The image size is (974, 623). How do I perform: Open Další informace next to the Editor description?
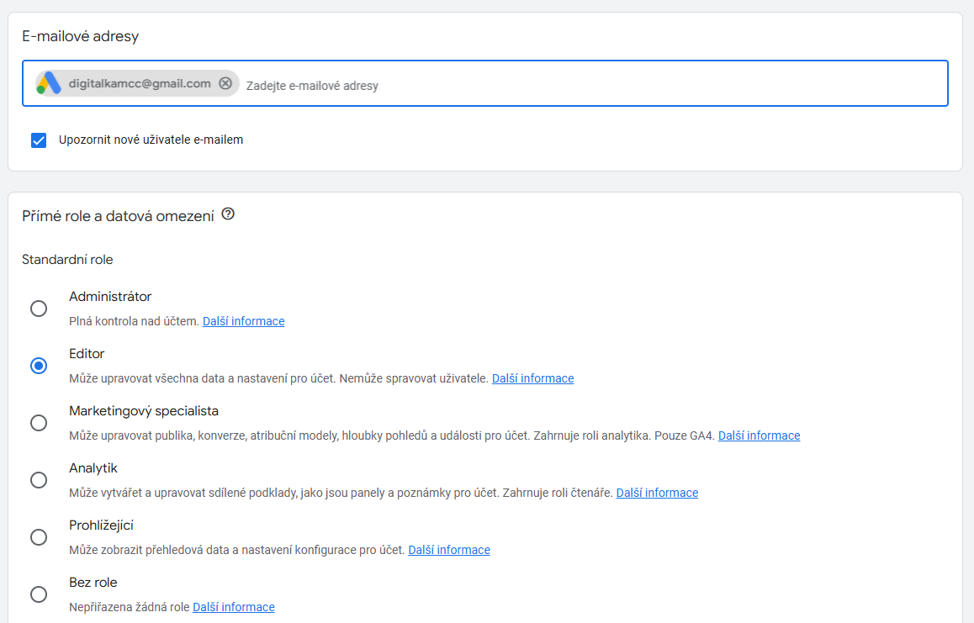532,377
